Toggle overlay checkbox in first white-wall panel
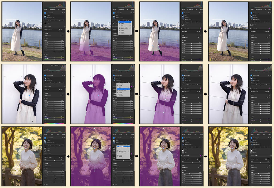 (x=44, y=86)
